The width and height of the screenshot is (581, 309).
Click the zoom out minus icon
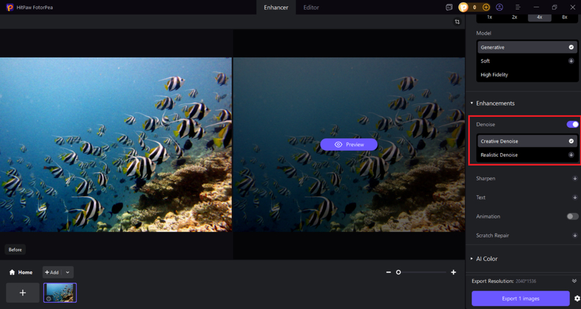(x=389, y=273)
